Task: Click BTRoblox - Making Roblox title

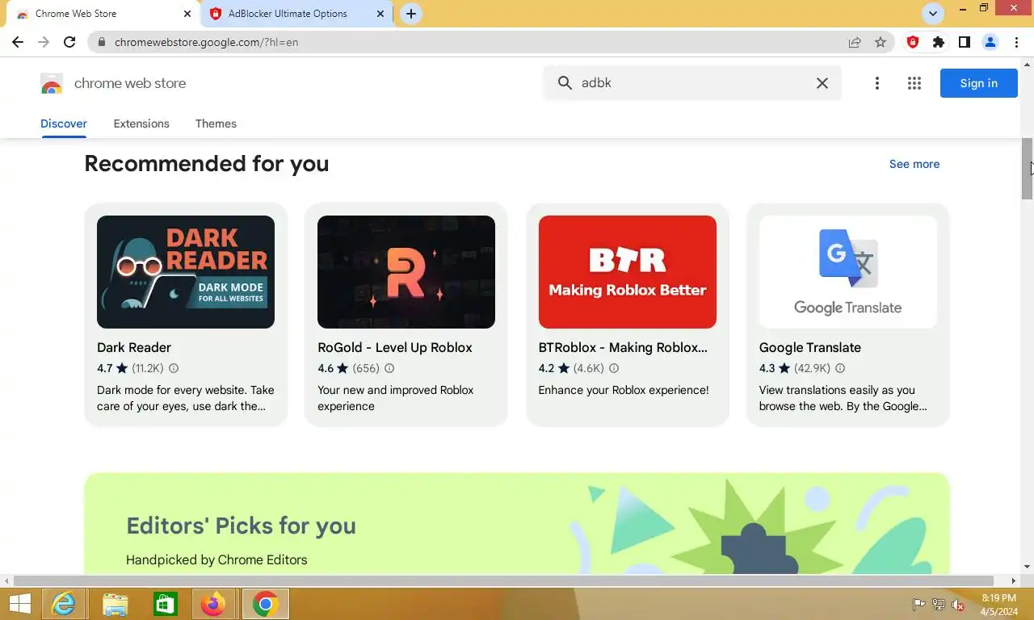Action: click(623, 347)
